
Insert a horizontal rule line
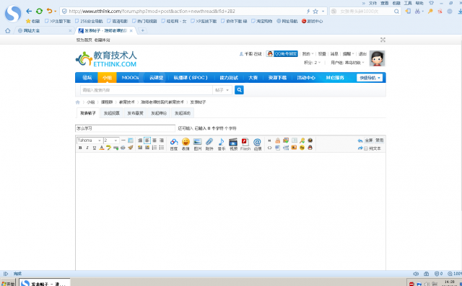coord(123,140)
